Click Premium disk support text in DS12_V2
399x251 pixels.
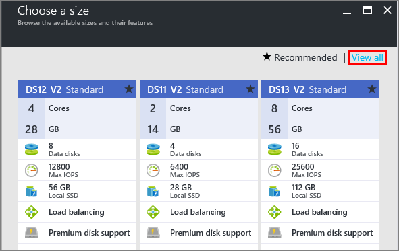tap(89, 233)
